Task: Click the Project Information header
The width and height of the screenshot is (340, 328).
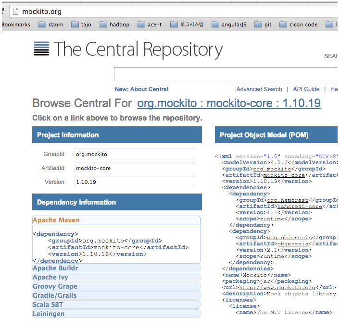Action: click(117, 135)
